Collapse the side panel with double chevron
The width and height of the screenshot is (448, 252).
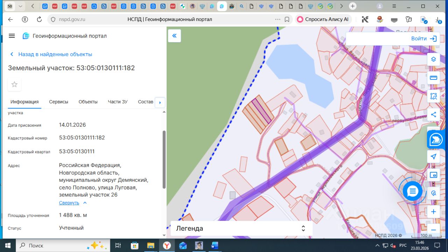[x=174, y=36]
